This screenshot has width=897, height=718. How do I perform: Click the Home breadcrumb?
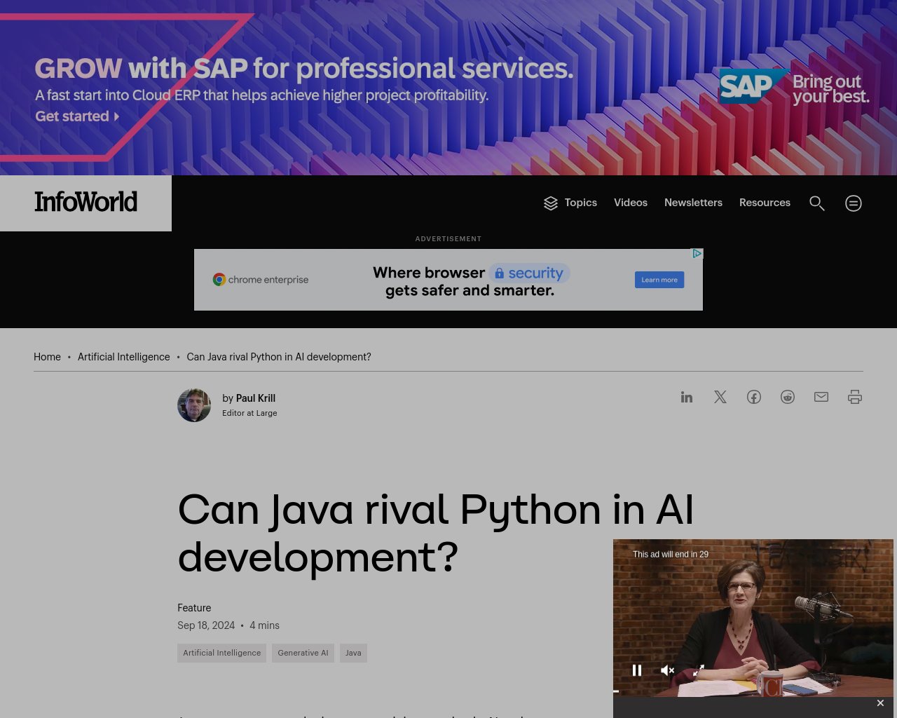47,357
